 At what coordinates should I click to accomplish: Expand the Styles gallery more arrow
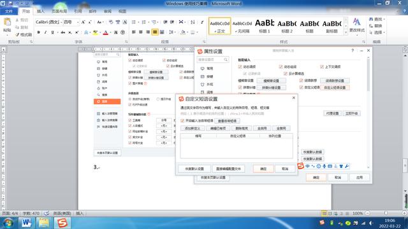pyautogui.click(x=346, y=32)
